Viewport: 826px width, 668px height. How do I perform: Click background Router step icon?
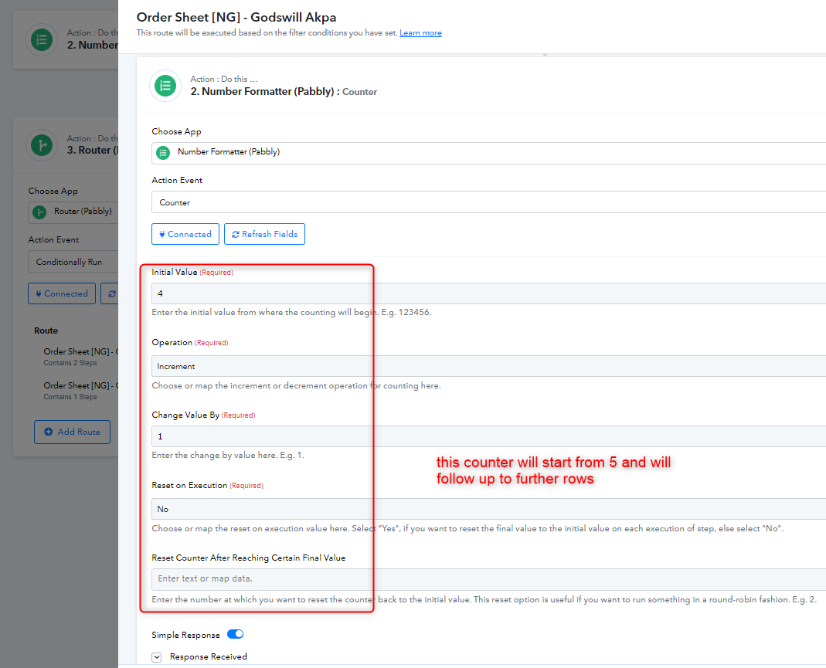pyautogui.click(x=42, y=144)
